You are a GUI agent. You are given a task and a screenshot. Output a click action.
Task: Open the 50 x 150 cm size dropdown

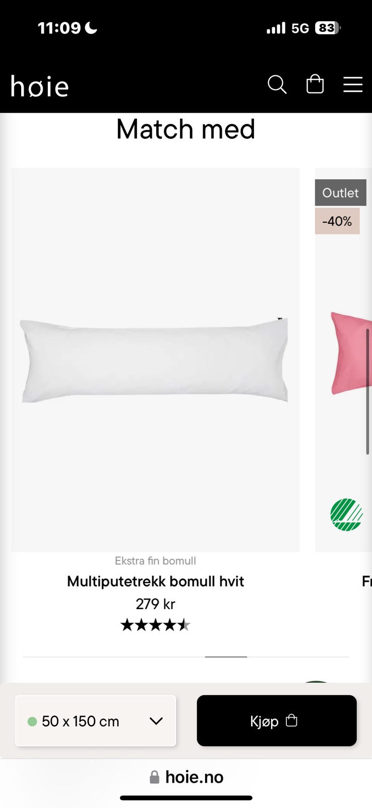click(x=96, y=721)
